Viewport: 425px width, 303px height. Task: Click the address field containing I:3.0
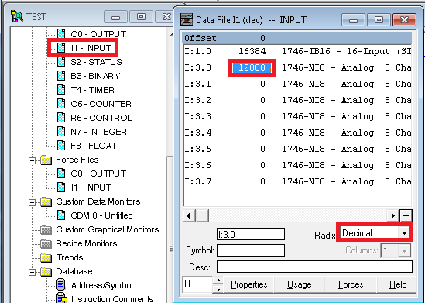(251, 234)
